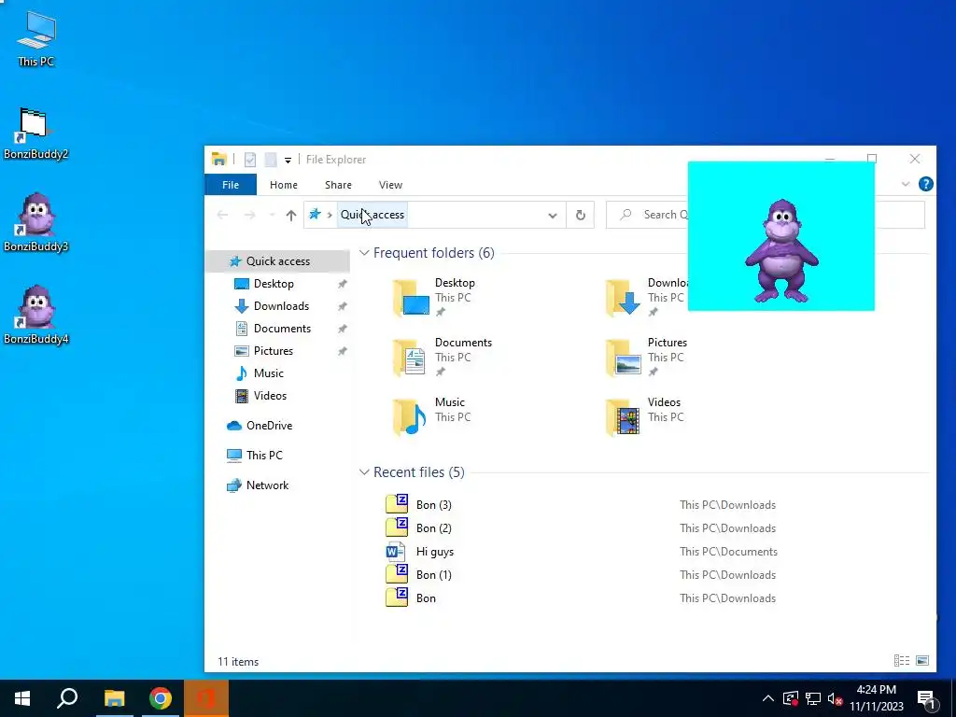
Task: Open This PC desktop icon
Action: click(36, 39)
